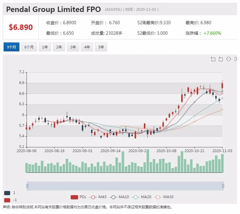Screen dimensions: 240x214
Task: Click the 2020-10-21 x-axis date label
Action: 194,151
